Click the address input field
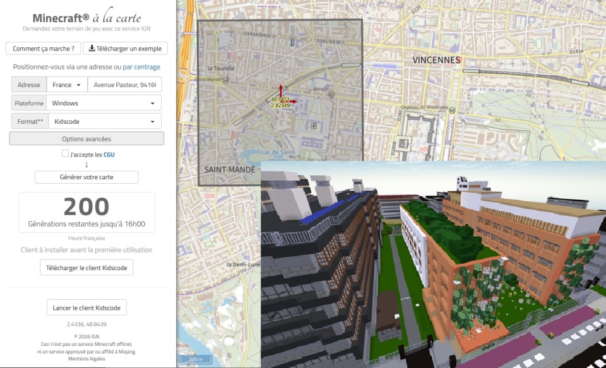Screen dimensions: 606x368 pyautogui.click(x=124, y=85)
